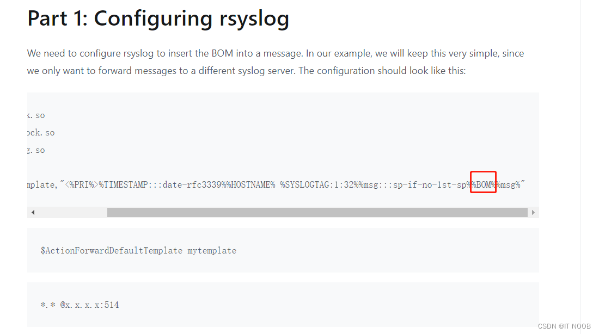Click the "CSDN @IT NOOB" watermark text
This screenshot has height=334, width=599.
[x=564, y=326]
